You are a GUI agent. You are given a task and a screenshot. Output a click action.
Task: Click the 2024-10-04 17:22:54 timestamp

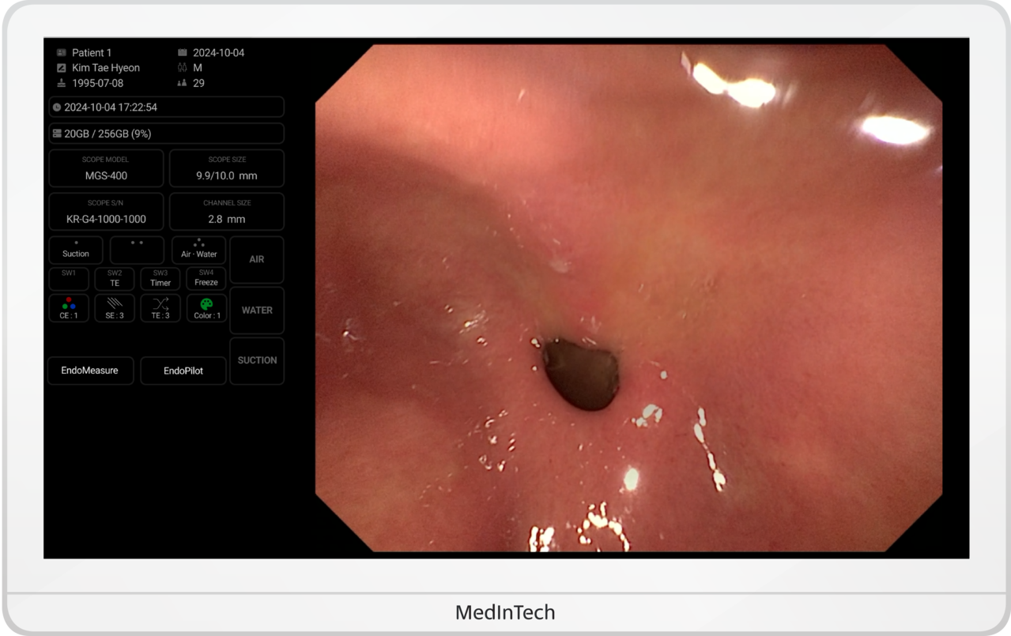pyautogui.click(x=111, y=107)
